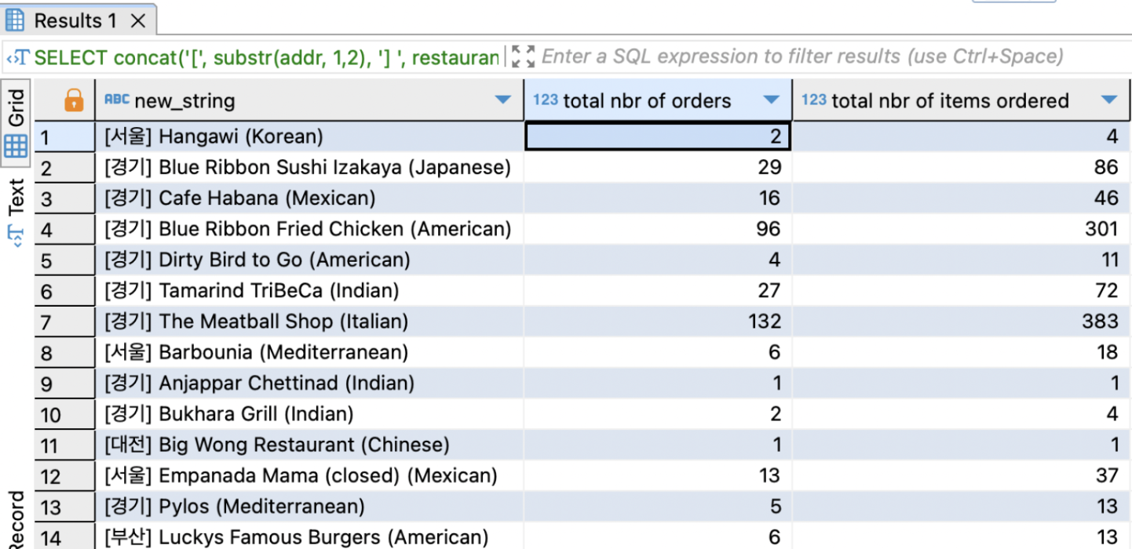1132x549 pixels.
Task: Click the SQL script icon before SELECT
Action: [18, 57]
